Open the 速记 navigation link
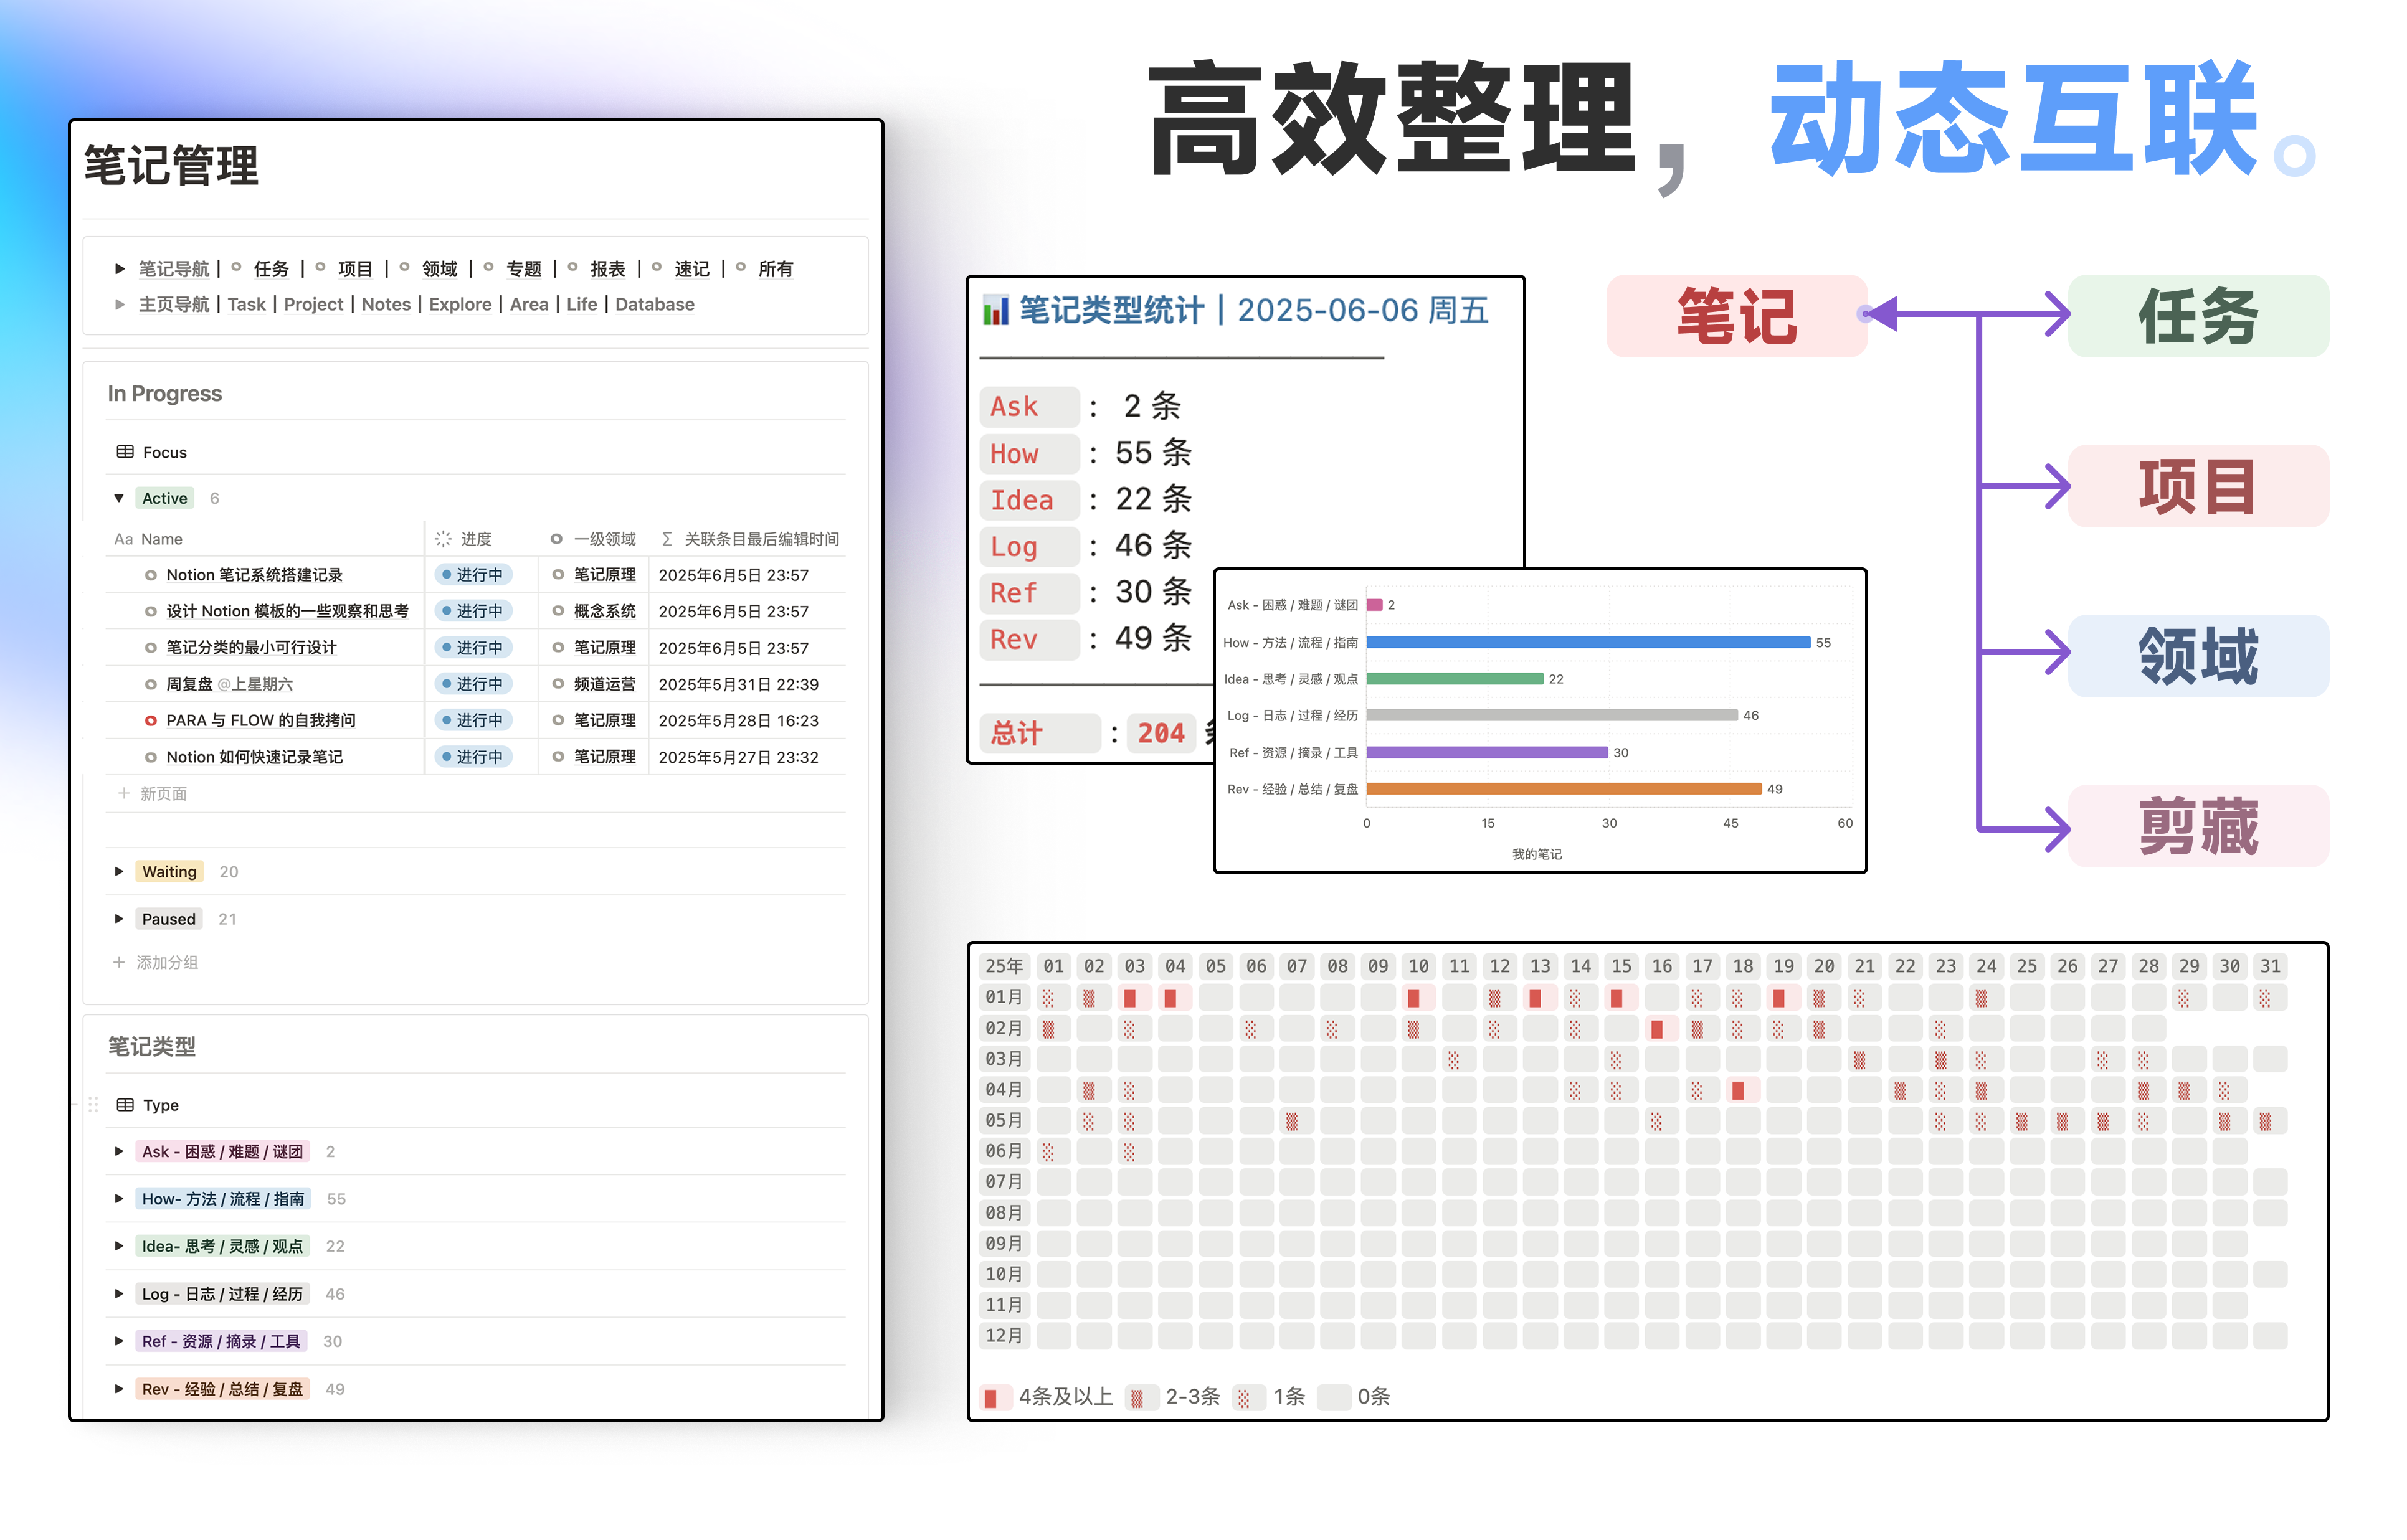Image resolution: width=2407 pixels, height=1540 pixels. pos(691,269)
